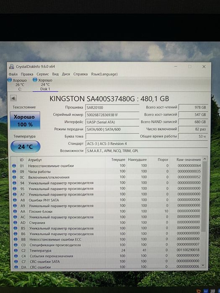The width and height of the screenshot is (220, 293).
Task: Select the Ошибки PHY SATA row text
Action: (44, 200)
